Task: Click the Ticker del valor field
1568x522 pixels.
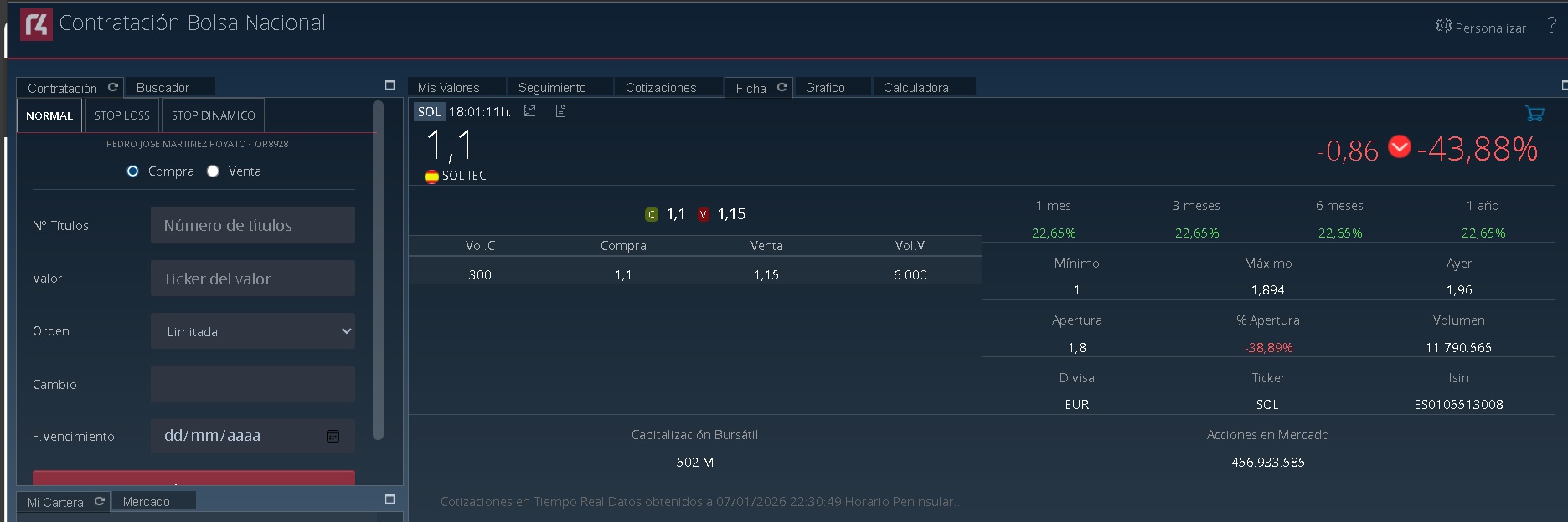Action: [253, 279]
